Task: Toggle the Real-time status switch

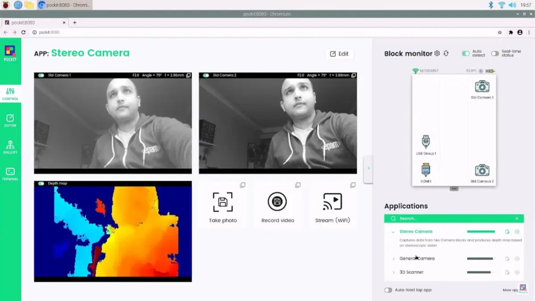Action: (495, 53)
